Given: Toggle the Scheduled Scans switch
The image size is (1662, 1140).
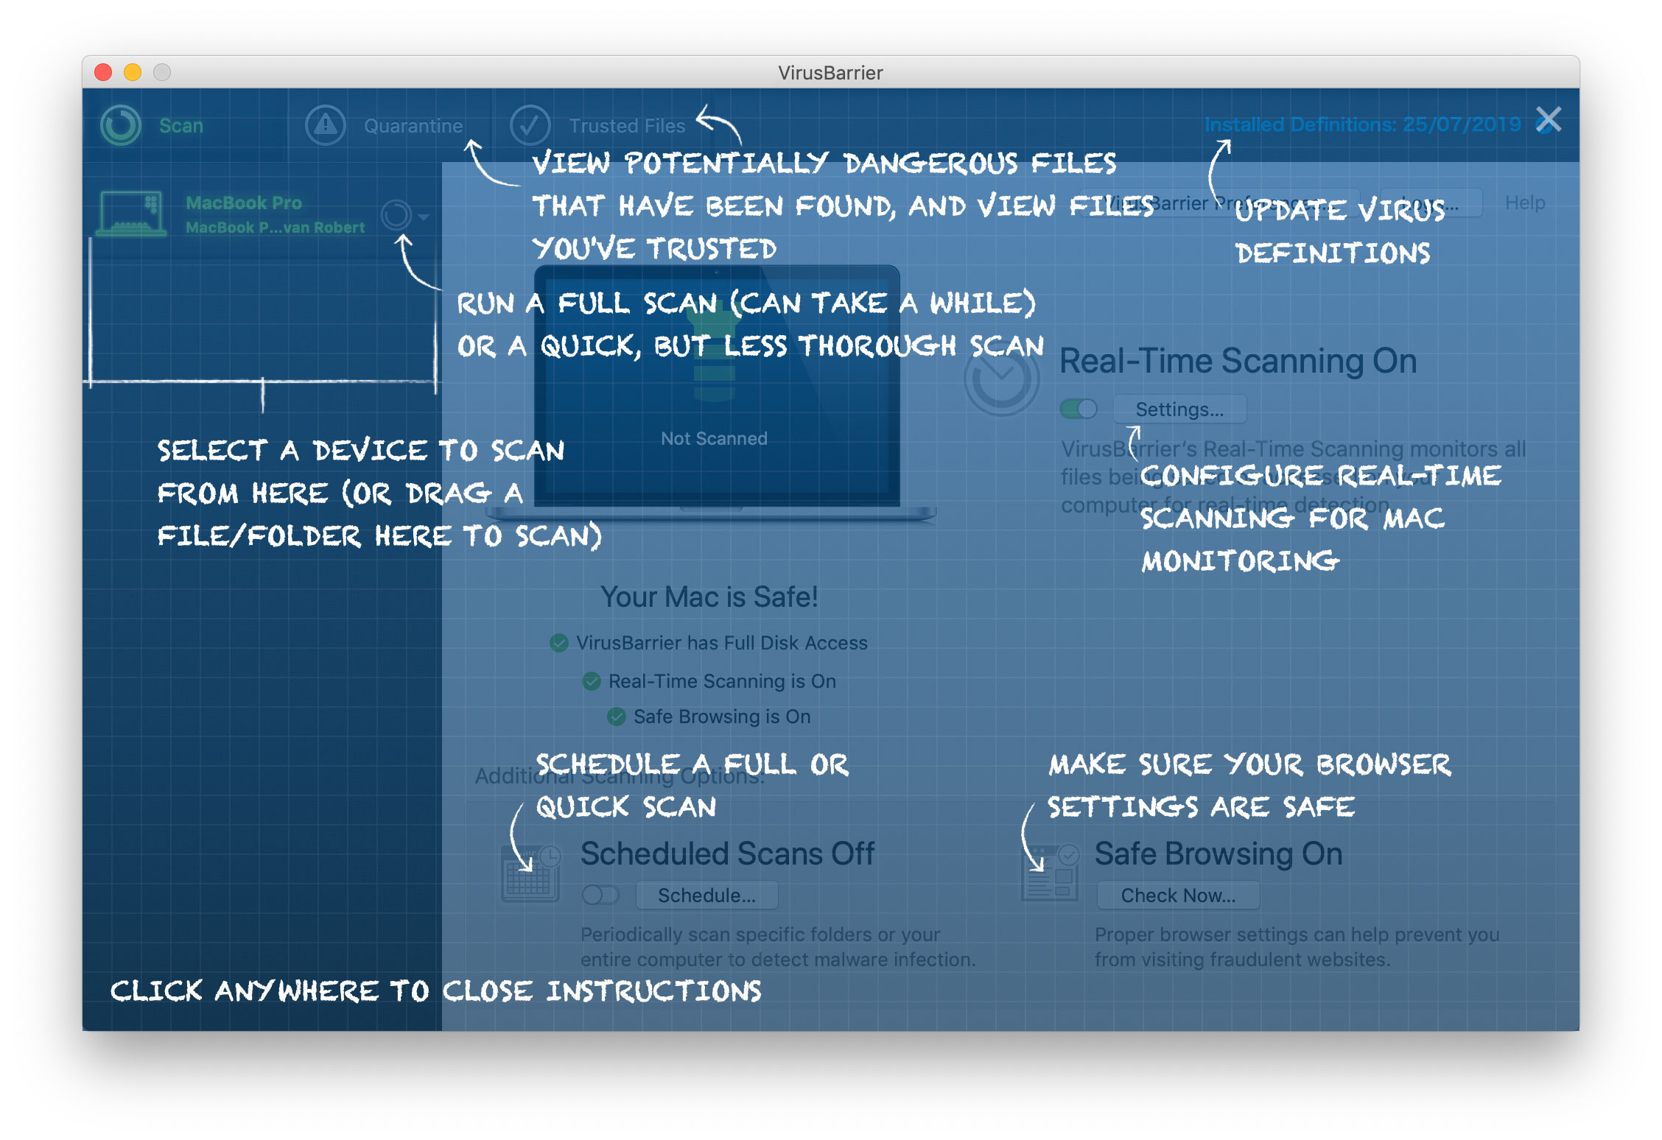Looking at the screenshot, I should coord(600,895).
